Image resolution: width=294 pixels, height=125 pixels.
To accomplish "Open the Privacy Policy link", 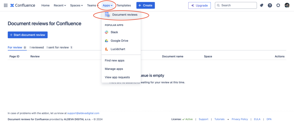I will pyautogui.click(x=240, y=119).
